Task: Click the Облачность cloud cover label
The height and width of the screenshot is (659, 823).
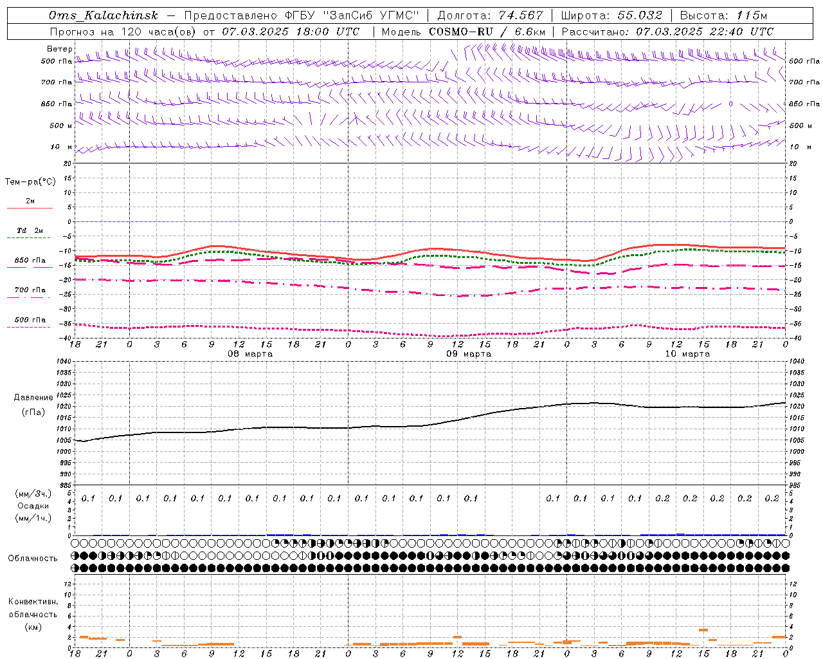Action: 33,559
